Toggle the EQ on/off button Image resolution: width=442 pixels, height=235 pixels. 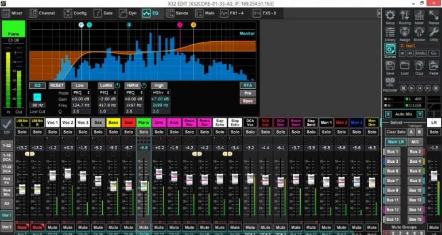(37, 85)
